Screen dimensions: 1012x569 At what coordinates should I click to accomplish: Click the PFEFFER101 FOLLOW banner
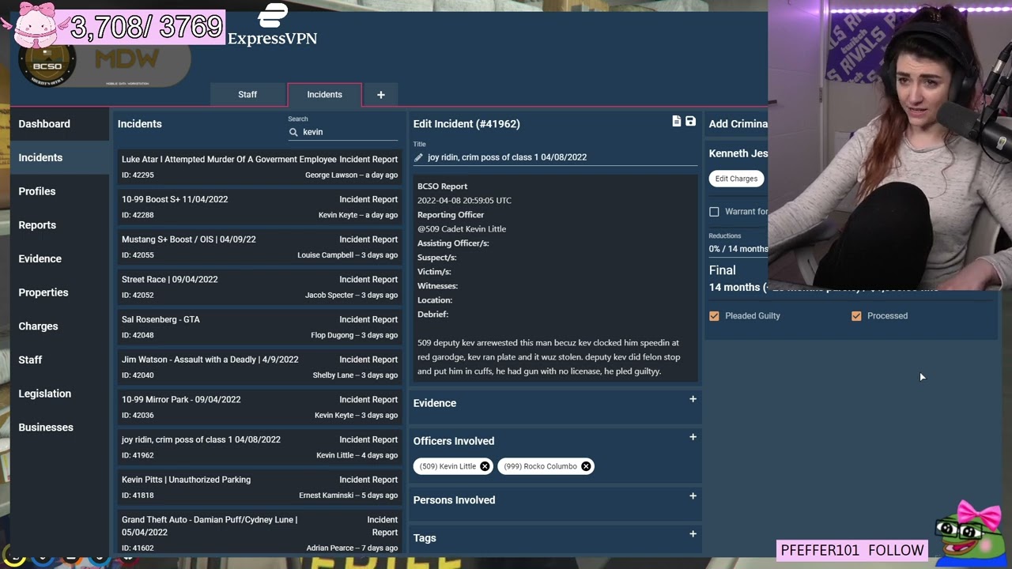(852, 550)
